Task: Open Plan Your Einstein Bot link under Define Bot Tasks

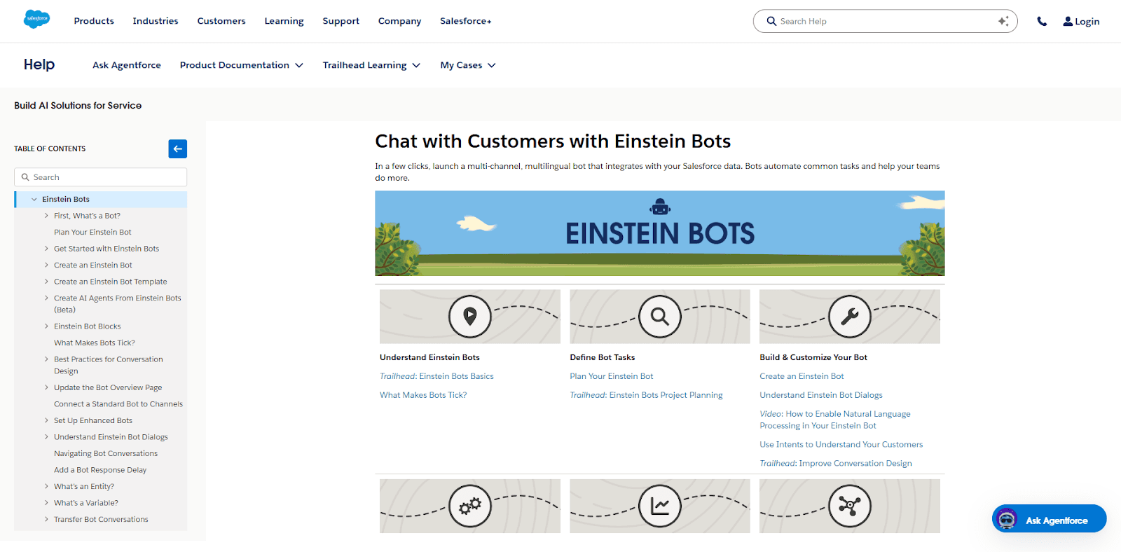Action: pyautogui.click(x=612, y=376)
